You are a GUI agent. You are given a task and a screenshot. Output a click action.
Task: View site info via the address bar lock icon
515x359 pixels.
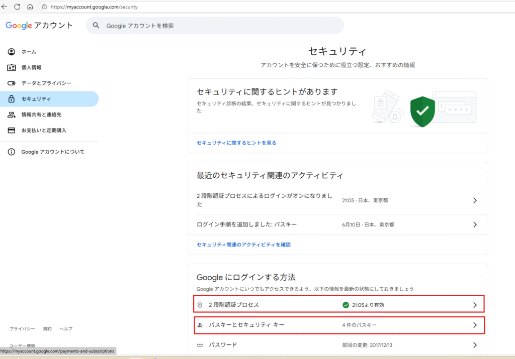[44, 7]
